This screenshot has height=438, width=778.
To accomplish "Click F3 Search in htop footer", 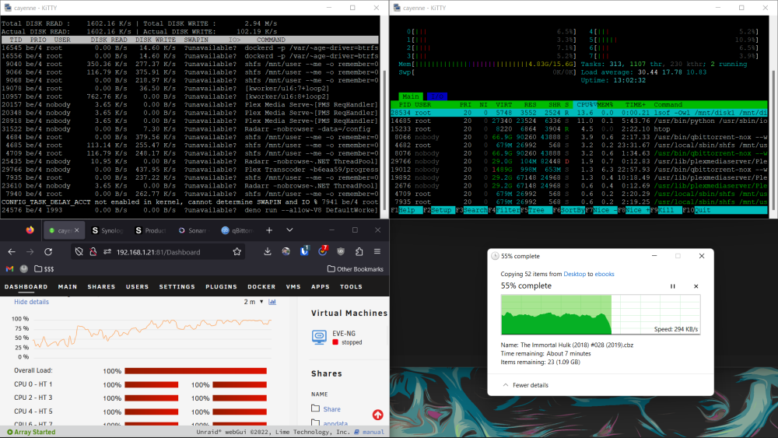I will coord(472,210).
